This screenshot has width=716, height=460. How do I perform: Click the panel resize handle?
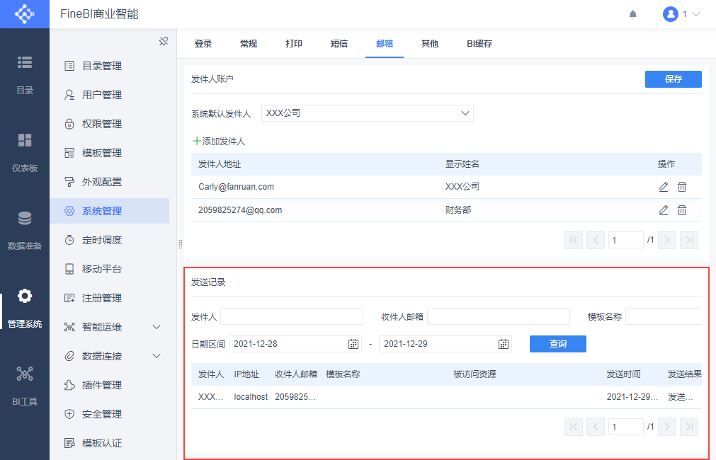pos(181,244)
